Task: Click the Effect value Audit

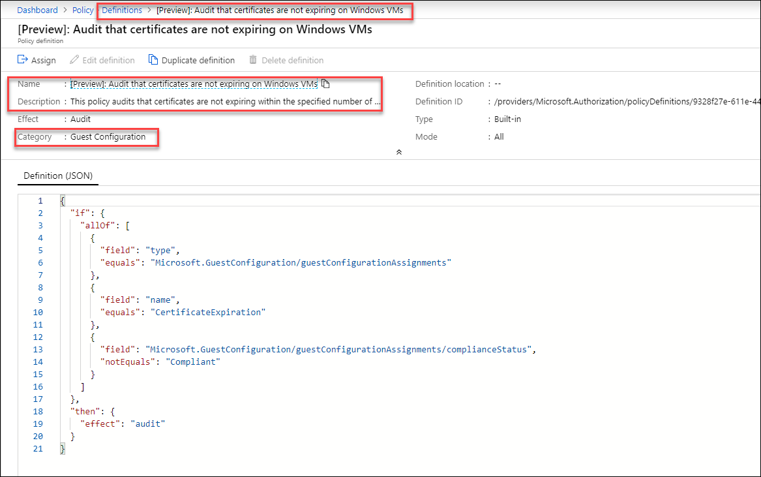Action: (x=81, y=119)
